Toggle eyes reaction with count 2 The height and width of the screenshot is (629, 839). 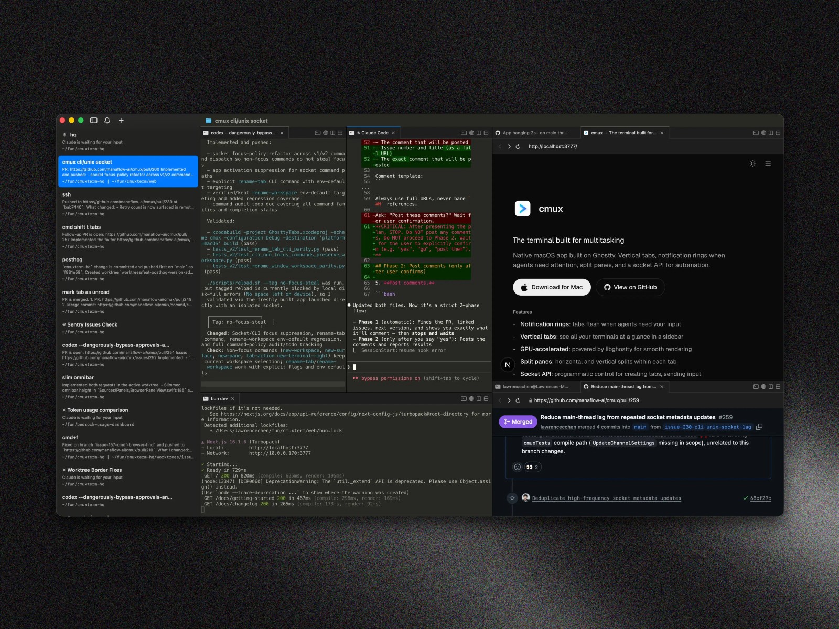tap(532, 467)
